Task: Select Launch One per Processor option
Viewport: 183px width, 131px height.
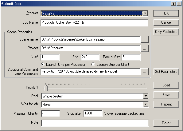Action: point(43,64)
